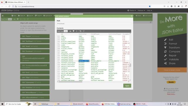Close the JSON Editor Online browser tab
This screenshot has height=106, width=188.
25,2
